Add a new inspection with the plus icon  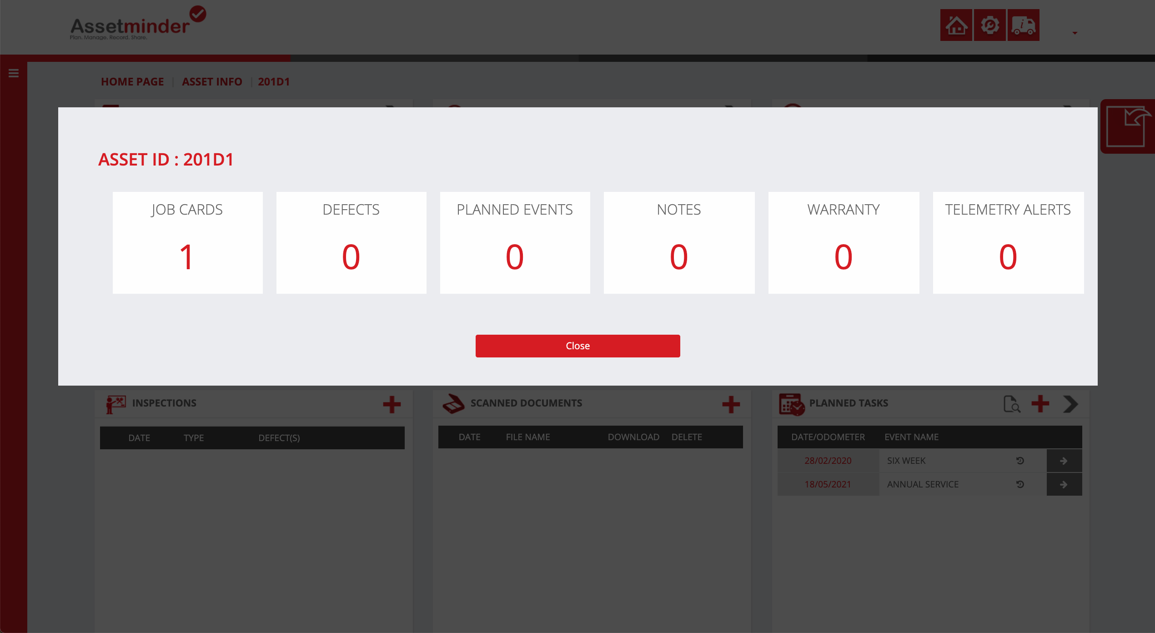point(392,404)
